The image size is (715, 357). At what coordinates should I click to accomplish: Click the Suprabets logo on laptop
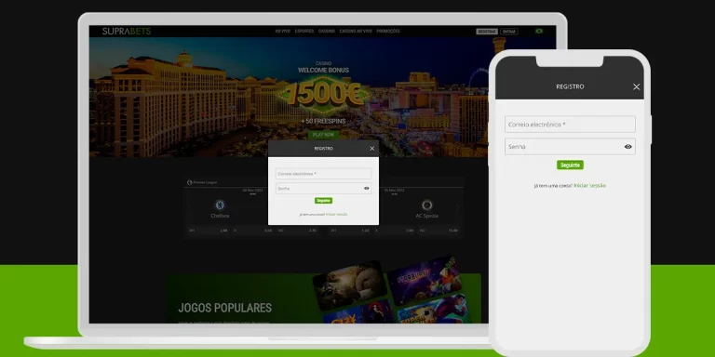click(127, 32)
